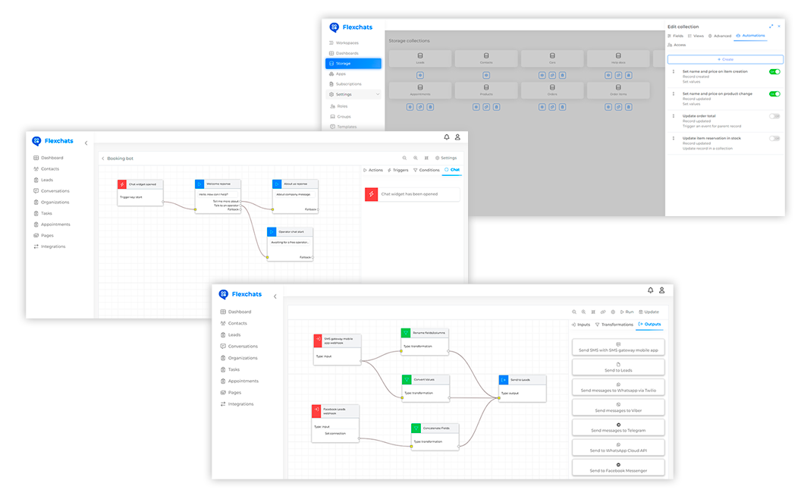Click the green filter icon on Convert Values node

coord(407,379)
